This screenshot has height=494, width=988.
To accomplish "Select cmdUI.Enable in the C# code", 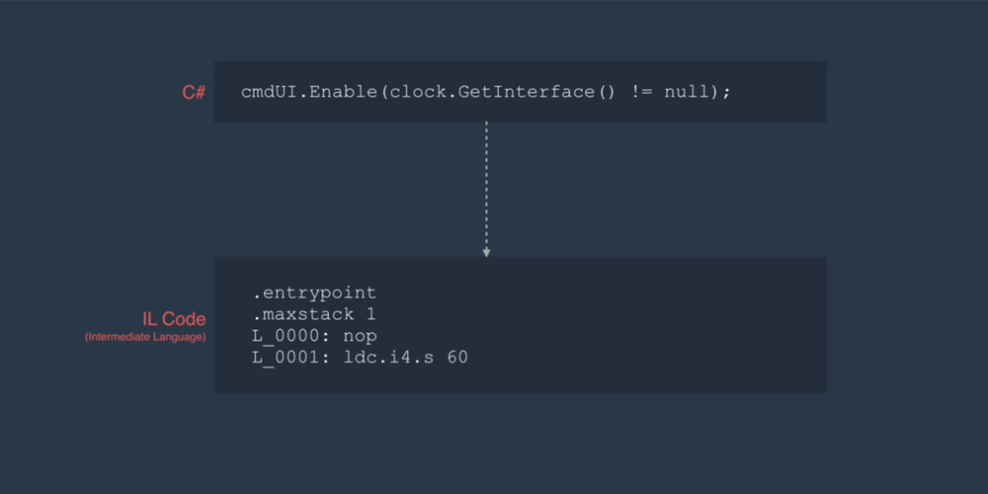I will (x=308, y=92).
